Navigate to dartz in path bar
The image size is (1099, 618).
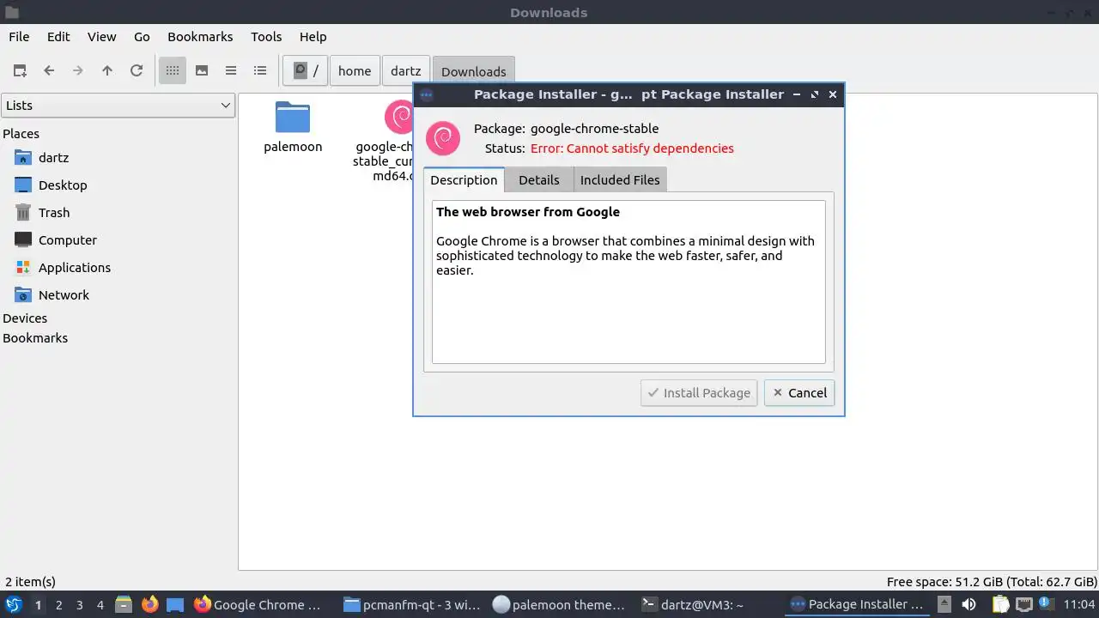[x=406, y=70]
